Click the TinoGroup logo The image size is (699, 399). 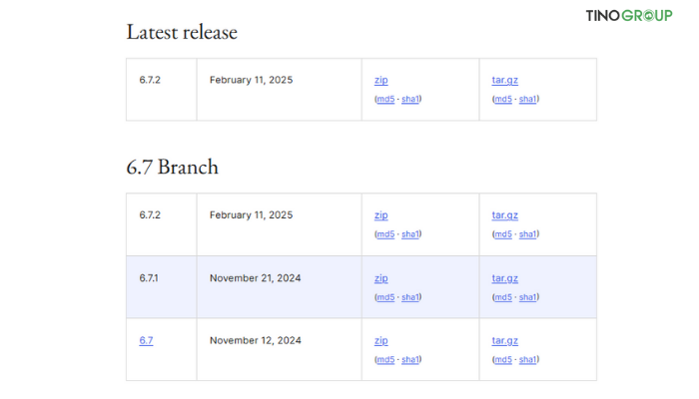[628, 16]
